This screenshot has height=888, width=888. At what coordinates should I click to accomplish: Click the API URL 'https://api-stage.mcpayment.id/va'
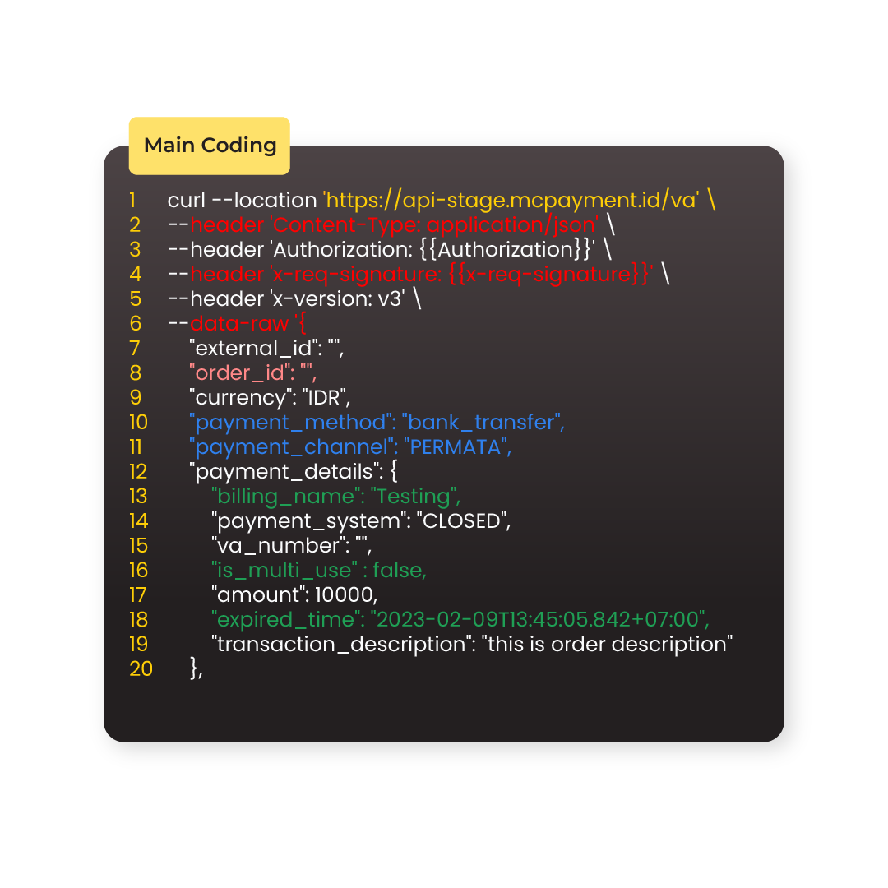click(511, 201)
